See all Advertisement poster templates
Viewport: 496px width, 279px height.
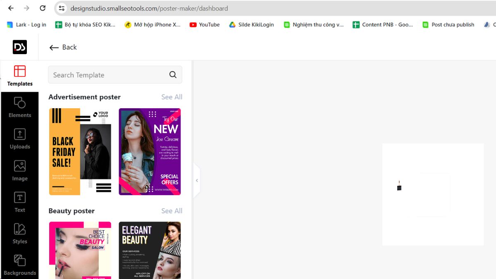(172, 97)
